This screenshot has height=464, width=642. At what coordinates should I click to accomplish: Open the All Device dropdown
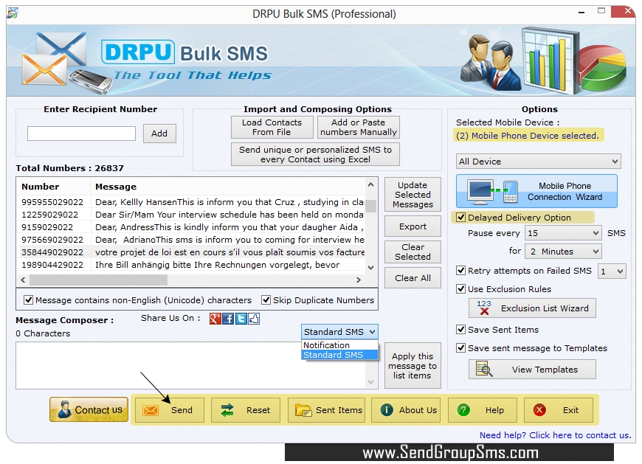click(539, 162)
